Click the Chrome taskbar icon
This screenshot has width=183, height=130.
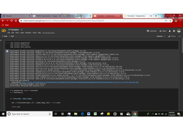click(135, 114)
